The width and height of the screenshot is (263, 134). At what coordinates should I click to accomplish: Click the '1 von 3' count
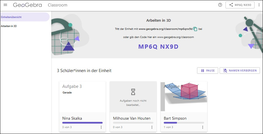(168, 127)
